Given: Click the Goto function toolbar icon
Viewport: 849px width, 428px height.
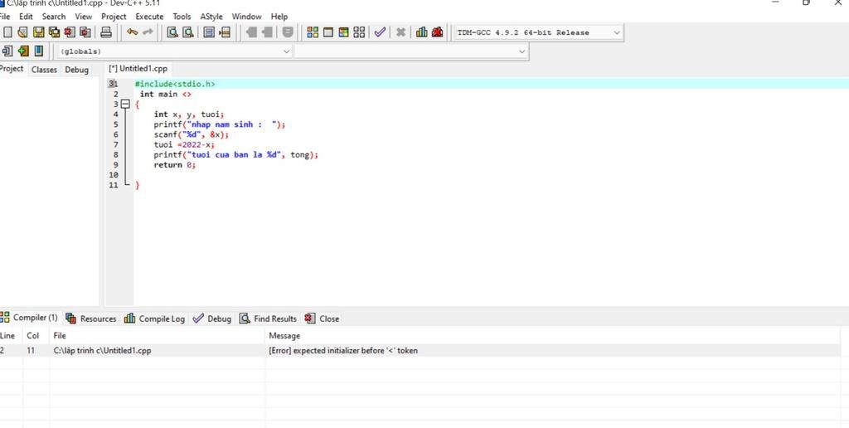Looking at the screenshot, I should pyautogui.click(x=209, y=32).
